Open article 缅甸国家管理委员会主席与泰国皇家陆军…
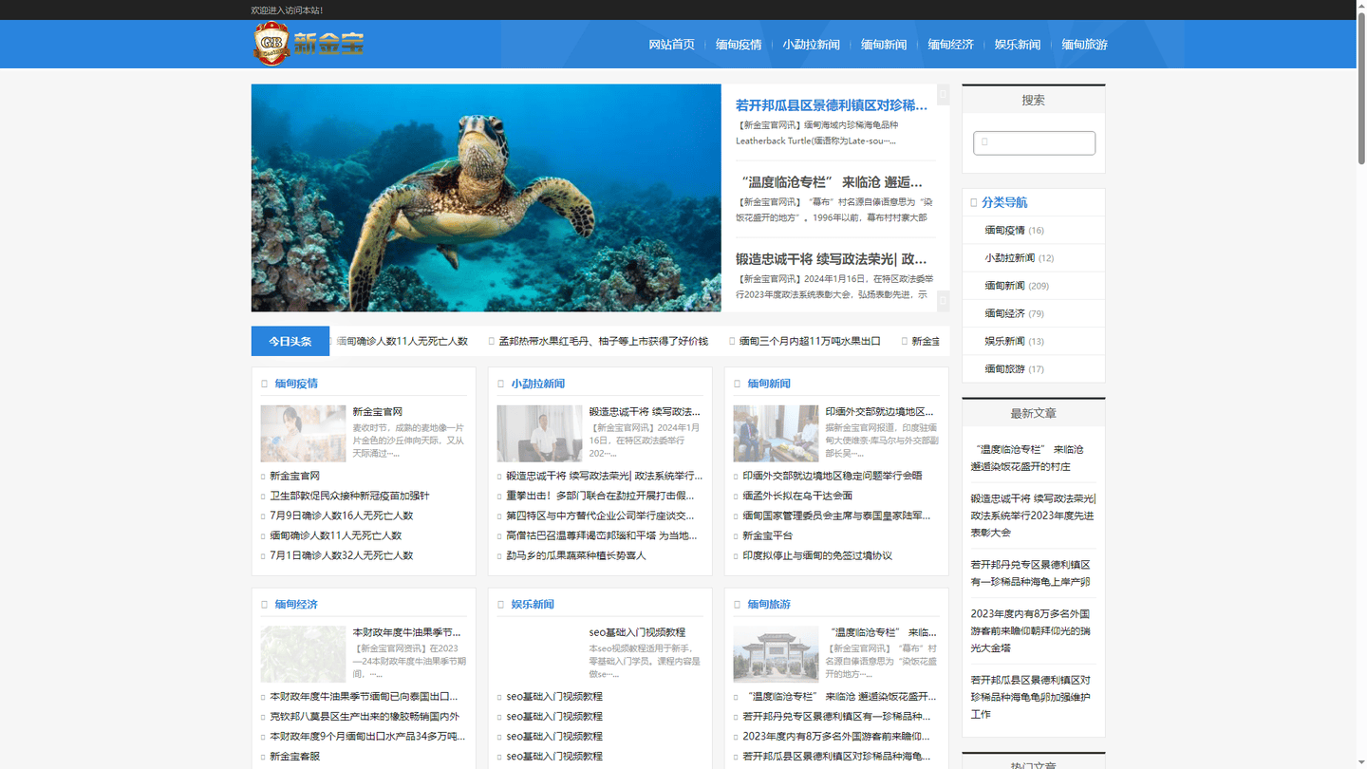1367x769 pixels. point(836,516)
